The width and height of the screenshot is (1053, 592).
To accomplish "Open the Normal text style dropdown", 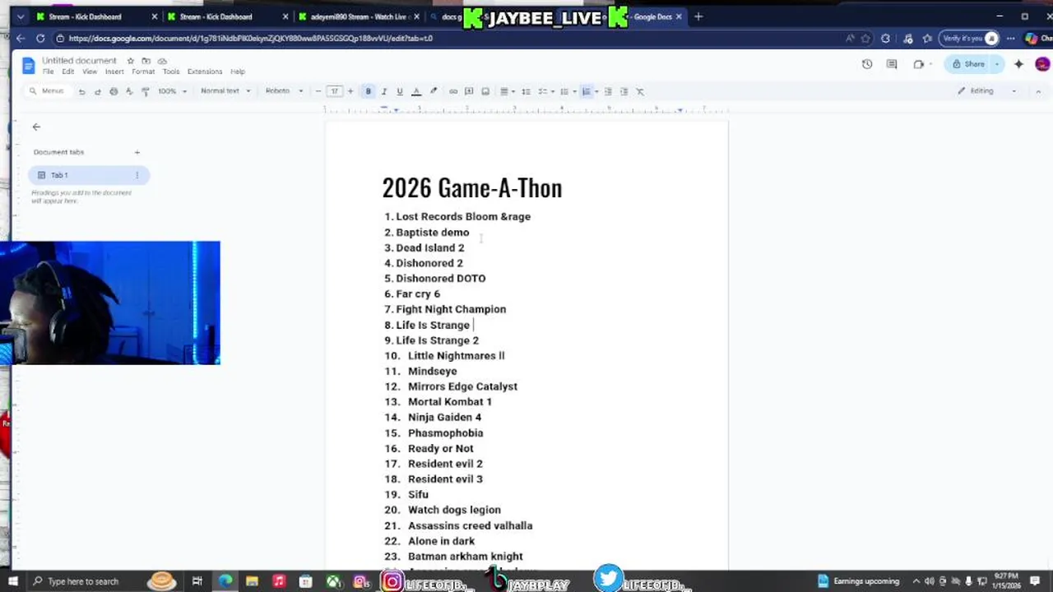I will pos(225,91).
